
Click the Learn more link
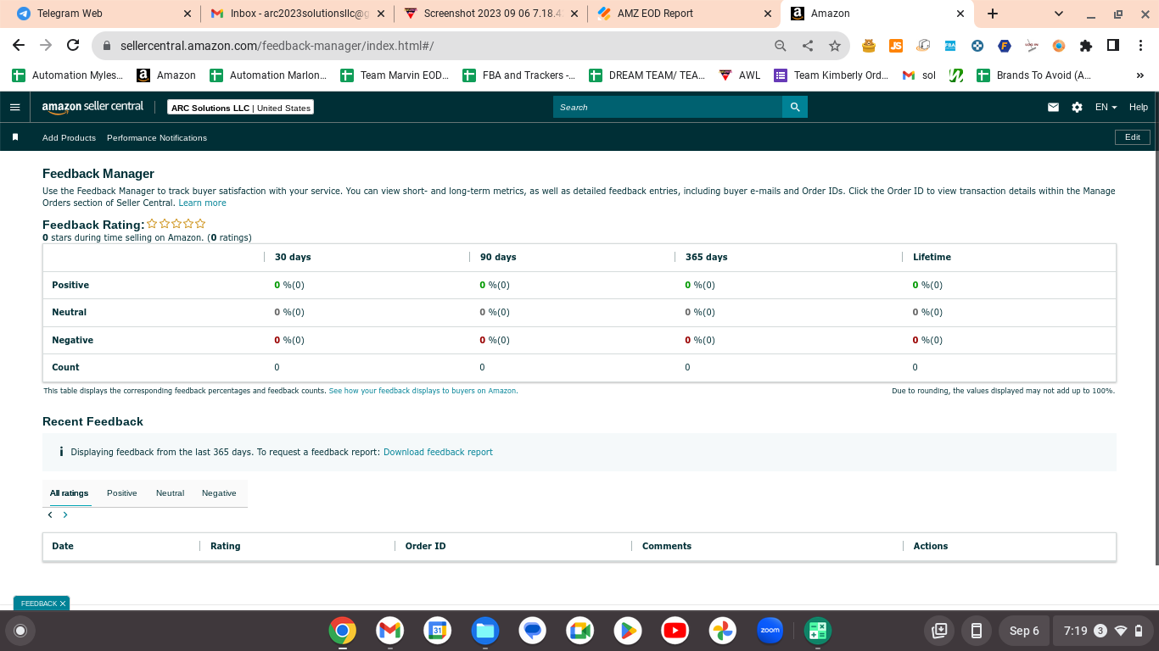click(203, 203)
